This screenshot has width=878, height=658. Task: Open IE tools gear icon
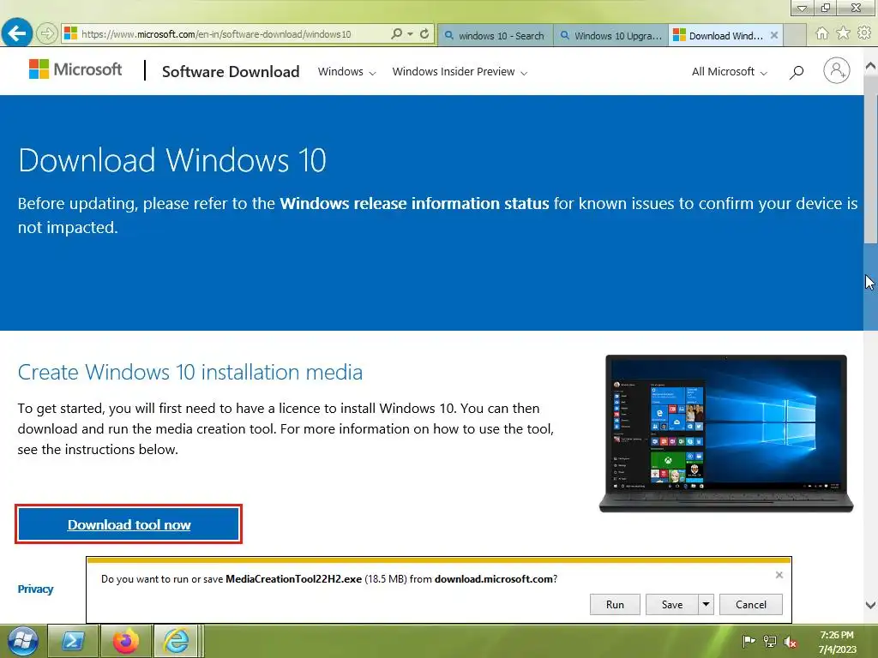click(864, 33)
